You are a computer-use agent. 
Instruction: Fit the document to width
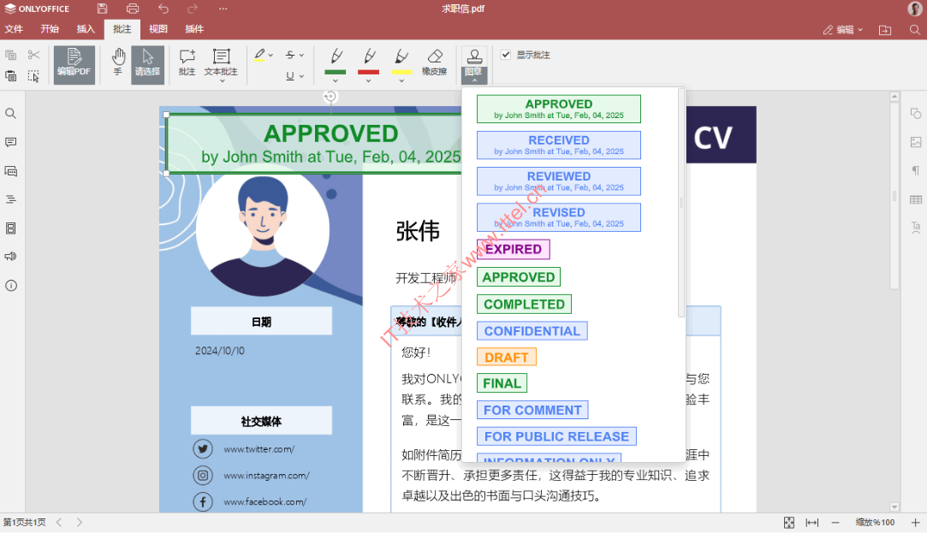click(812, 523)
